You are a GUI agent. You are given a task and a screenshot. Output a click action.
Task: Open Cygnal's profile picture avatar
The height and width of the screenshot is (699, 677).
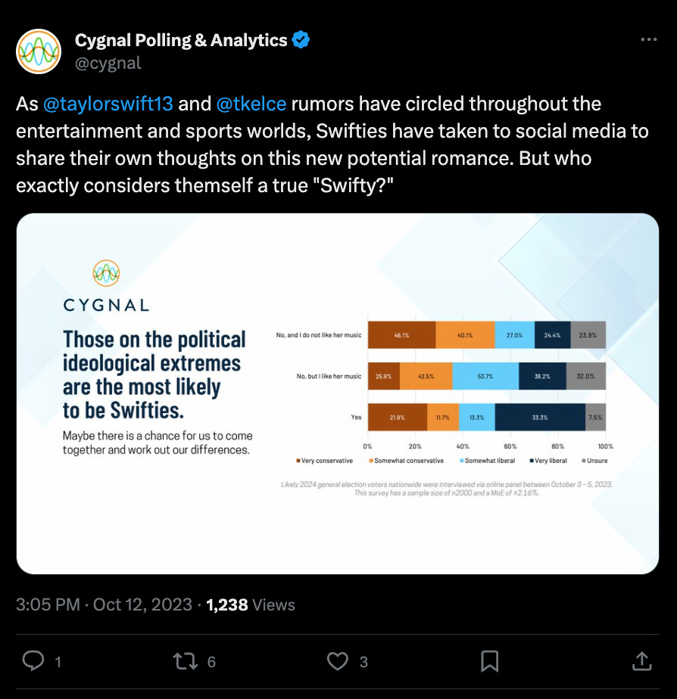coord(38,51)
